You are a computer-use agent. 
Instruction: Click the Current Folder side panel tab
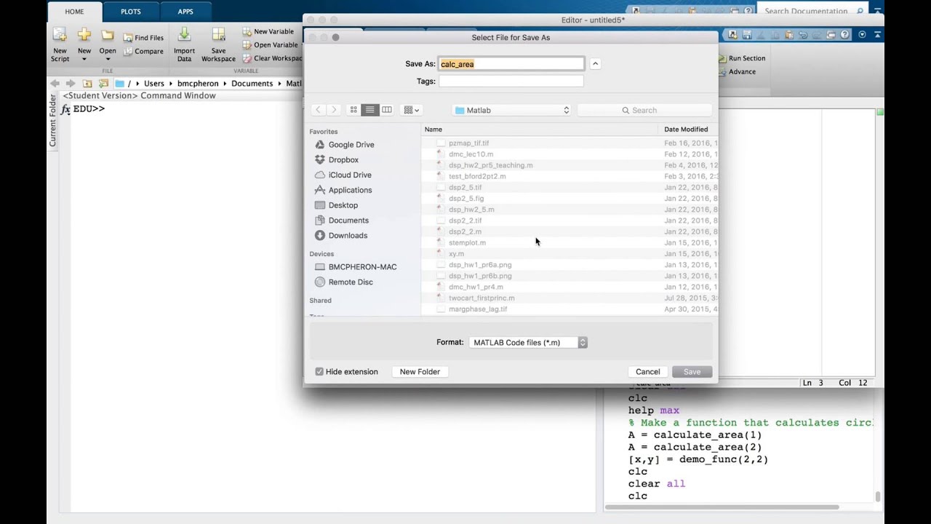point(52,121)
